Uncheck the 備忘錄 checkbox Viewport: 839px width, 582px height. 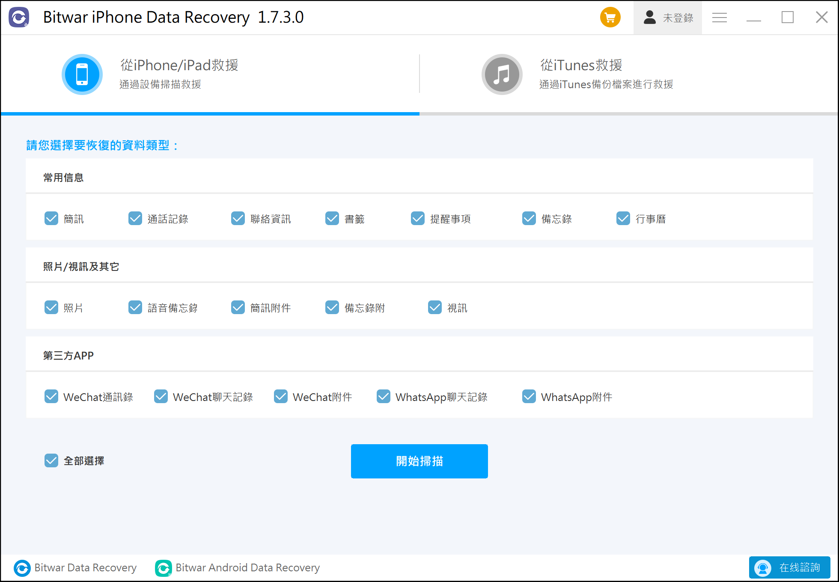(529, 218)
